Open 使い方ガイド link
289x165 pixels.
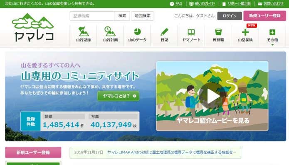(x=205, y=4)
